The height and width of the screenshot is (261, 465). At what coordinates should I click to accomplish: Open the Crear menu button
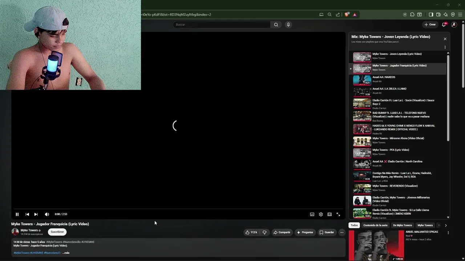[x=430, y=25]
